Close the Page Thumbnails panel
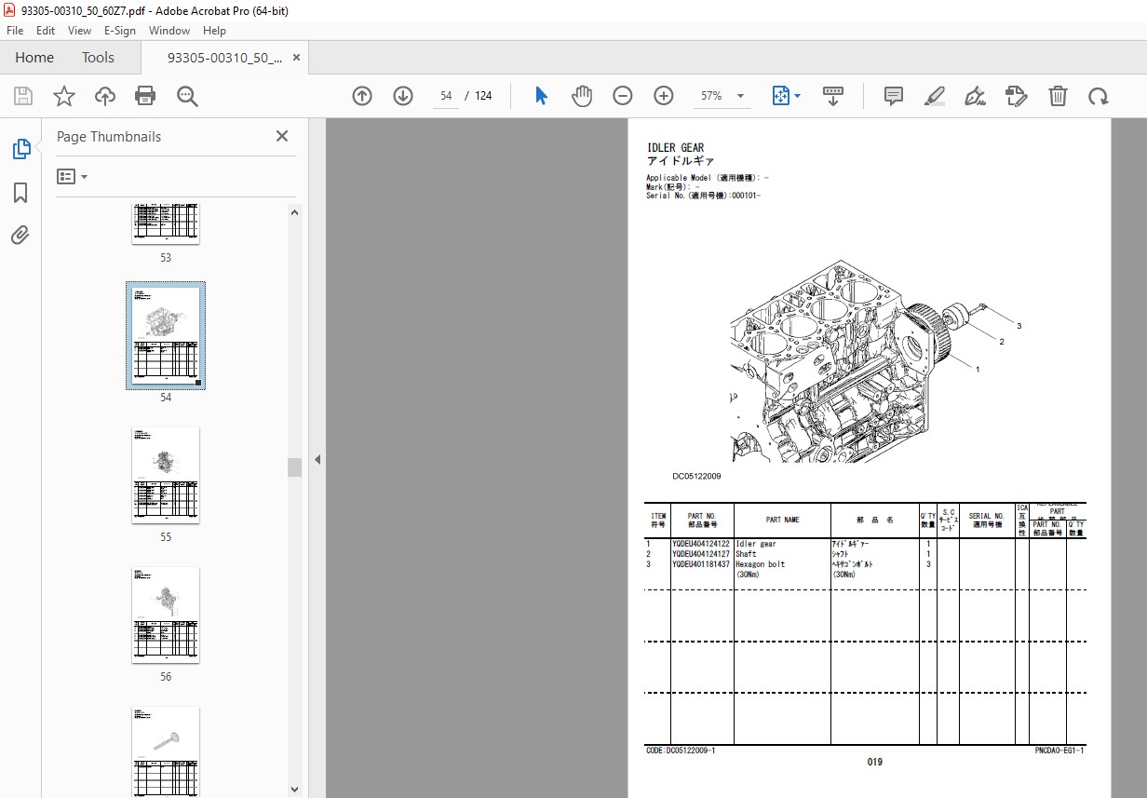 pos(282,136)
